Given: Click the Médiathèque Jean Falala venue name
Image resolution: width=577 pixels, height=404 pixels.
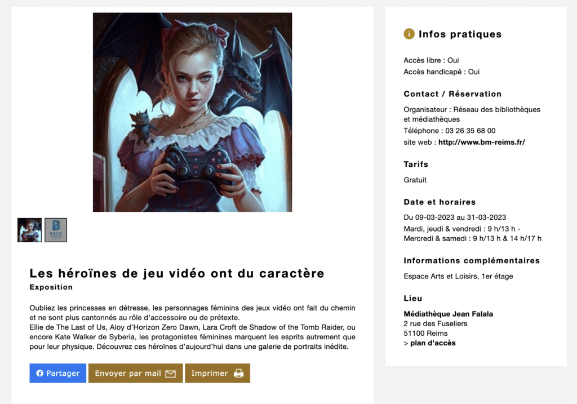Looking at the screenshot, I should click(448, 314).
